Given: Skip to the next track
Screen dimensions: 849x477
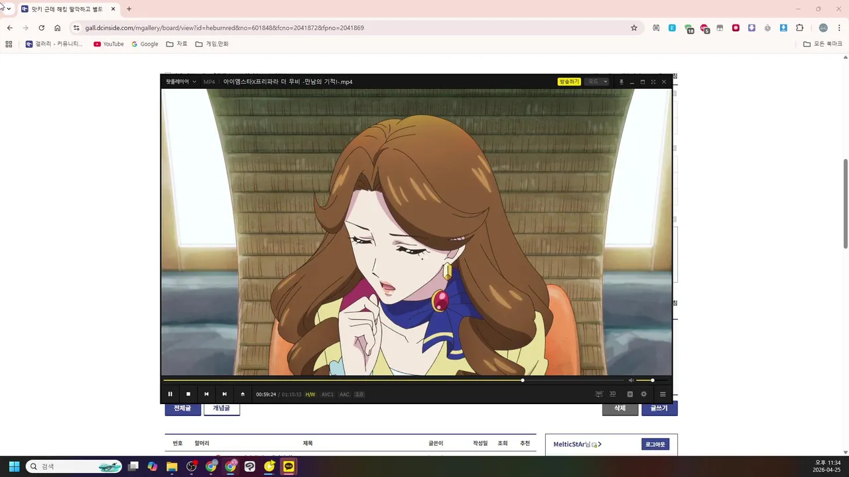Looking at the screenshot, I should (224, 394).
